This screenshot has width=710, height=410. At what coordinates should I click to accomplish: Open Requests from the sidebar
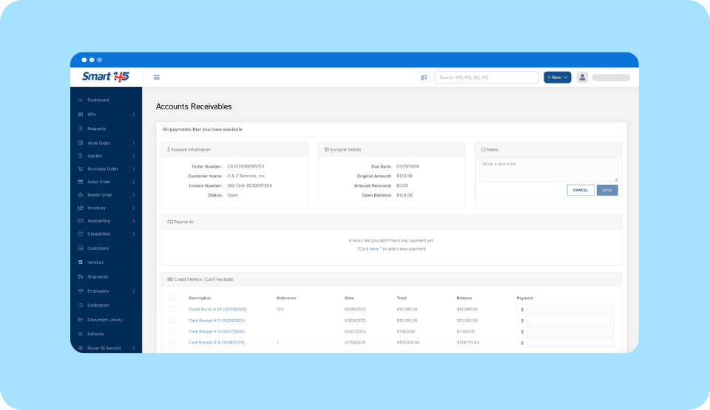[x=96, y=129]
